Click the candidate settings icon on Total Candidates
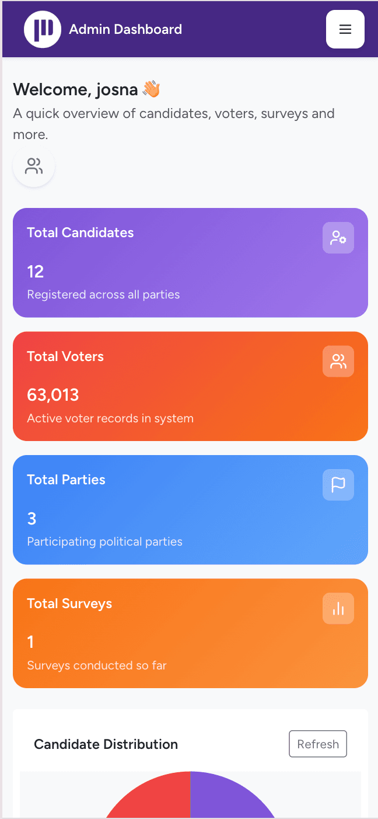Viewport: 378px width, 819px height. tap(338, 238)
